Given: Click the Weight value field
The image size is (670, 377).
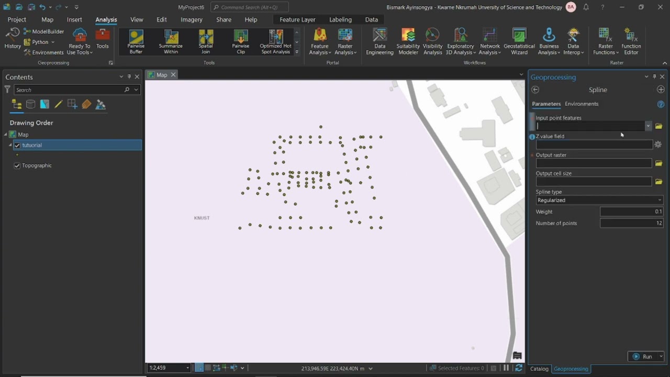Looking at the screenshot, I should [632, 212].
